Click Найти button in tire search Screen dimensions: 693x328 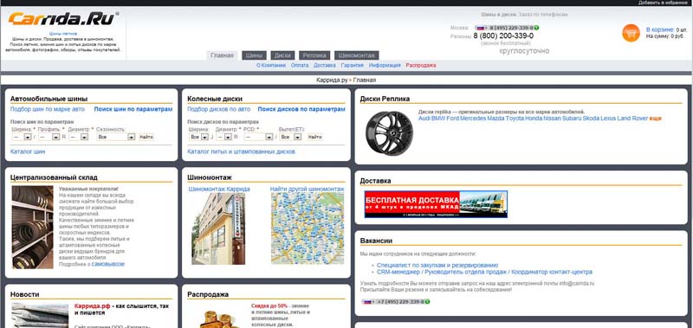click(x=146, y=138)
